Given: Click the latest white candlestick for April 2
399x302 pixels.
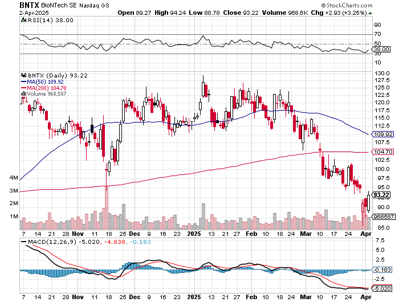Looking at the screenshot, I should pyautogui.click(x=368, y=202).
